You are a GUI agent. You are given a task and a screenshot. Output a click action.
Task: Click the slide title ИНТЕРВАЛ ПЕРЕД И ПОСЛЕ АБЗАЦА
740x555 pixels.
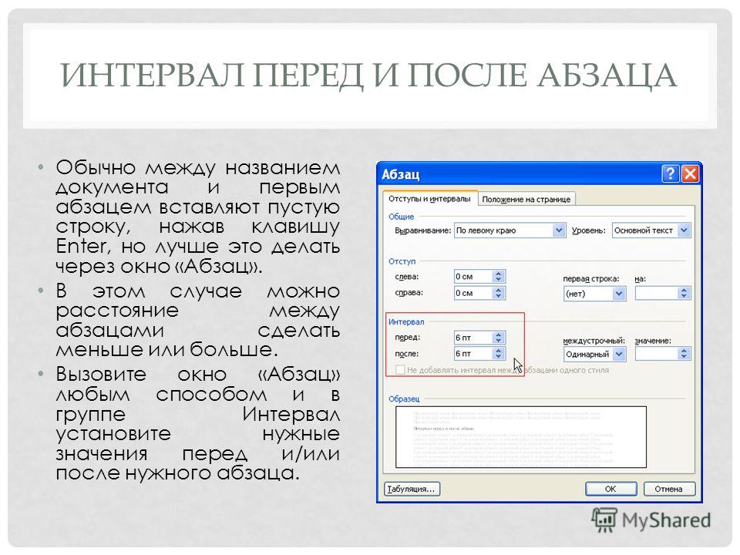coord(369,75)
